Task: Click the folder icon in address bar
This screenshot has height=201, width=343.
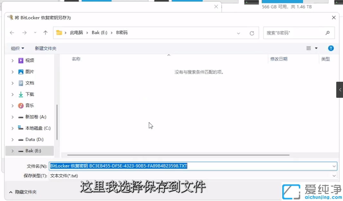Action: 59,33
